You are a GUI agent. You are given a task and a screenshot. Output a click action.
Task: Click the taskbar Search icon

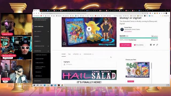coord(38,85)
